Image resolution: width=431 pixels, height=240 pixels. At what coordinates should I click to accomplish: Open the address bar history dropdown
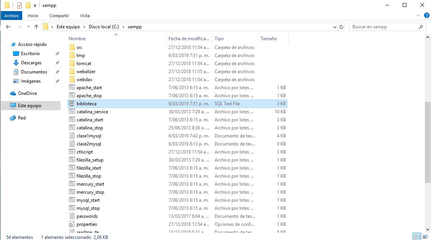[334, 27]
